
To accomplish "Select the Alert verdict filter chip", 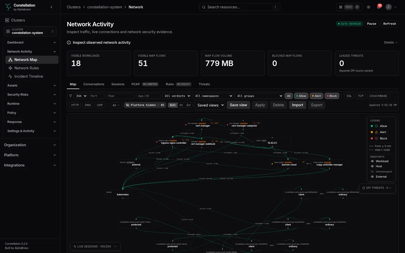I will pyautogui.click(x=316, y=96).
